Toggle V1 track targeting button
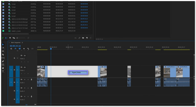 18,71
